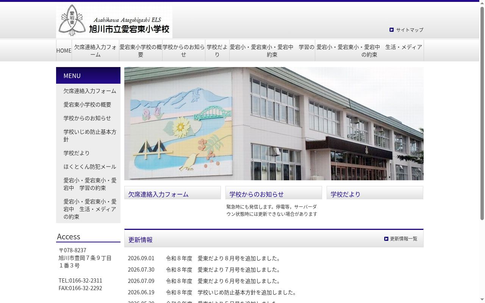Open 学習の約束 in top navigation
Screen dimensions: 485x303
[x=272, y=50]
